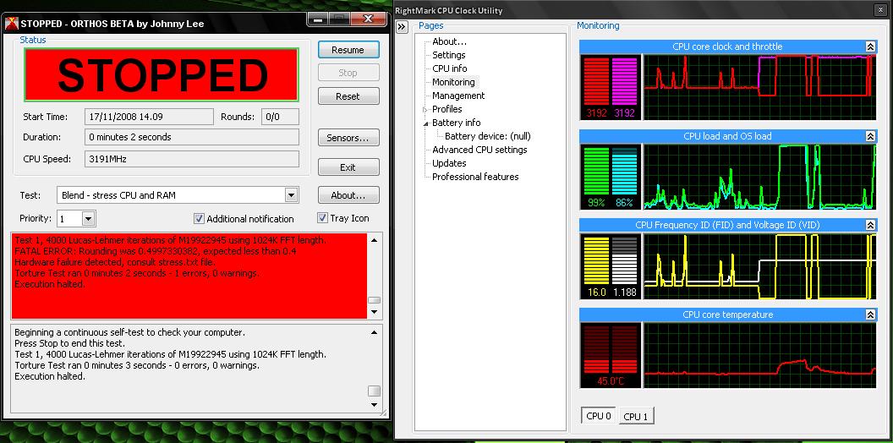Viewport: 893px width, 443px height.
Task: Open the Priority dropdown
Action: [x=88, y=219]
